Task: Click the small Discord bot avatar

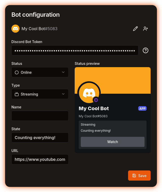Action: point(15,29)
